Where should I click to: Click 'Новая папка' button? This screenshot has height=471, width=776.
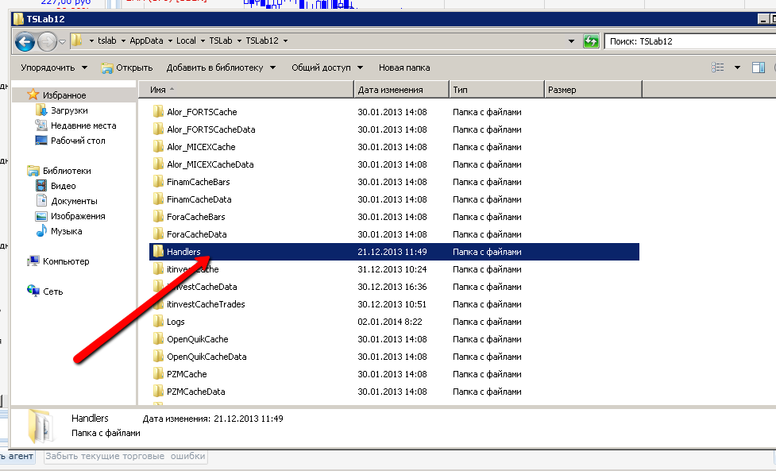click(404, 68)
